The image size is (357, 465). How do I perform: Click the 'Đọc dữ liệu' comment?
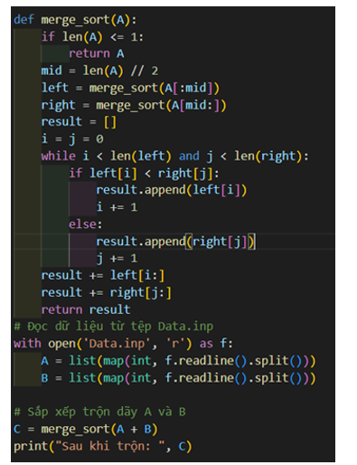point(114,327)
